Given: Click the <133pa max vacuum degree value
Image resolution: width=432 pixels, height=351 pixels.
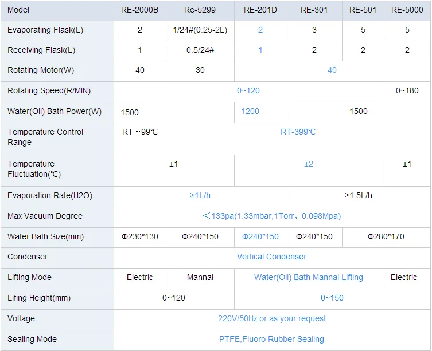Looking at the screenshot, I should click(271, 216).
